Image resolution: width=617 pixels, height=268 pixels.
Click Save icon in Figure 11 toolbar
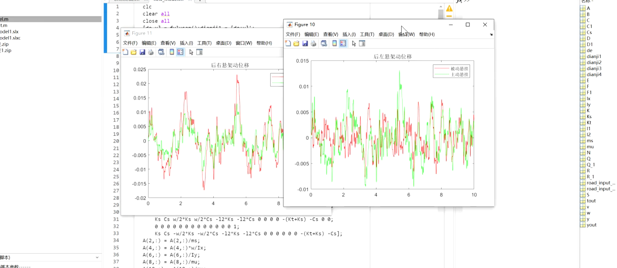142,52
